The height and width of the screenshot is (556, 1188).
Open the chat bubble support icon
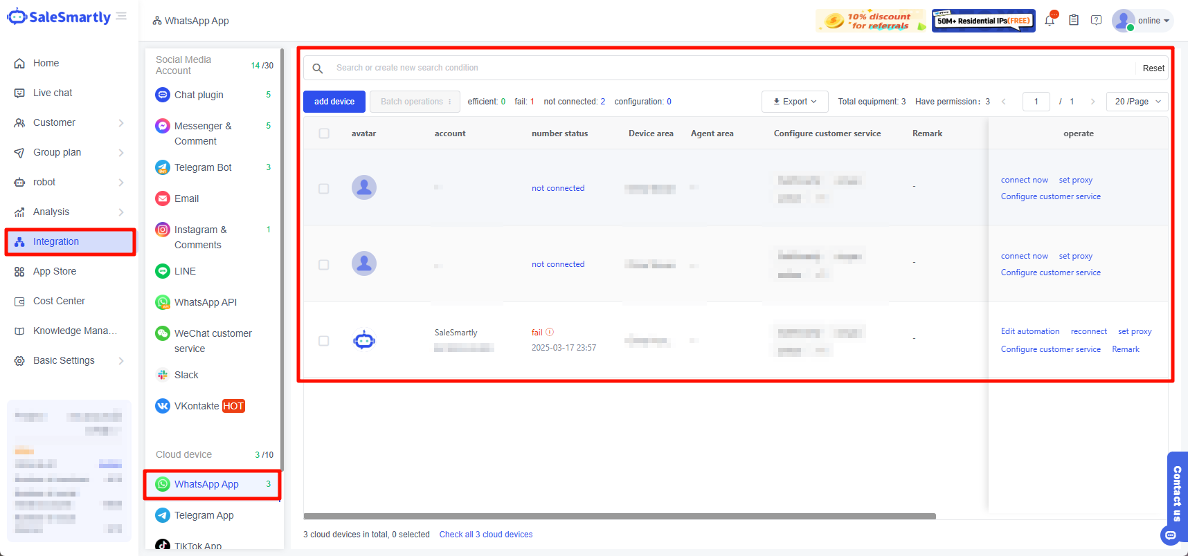tap(1170, 535)
